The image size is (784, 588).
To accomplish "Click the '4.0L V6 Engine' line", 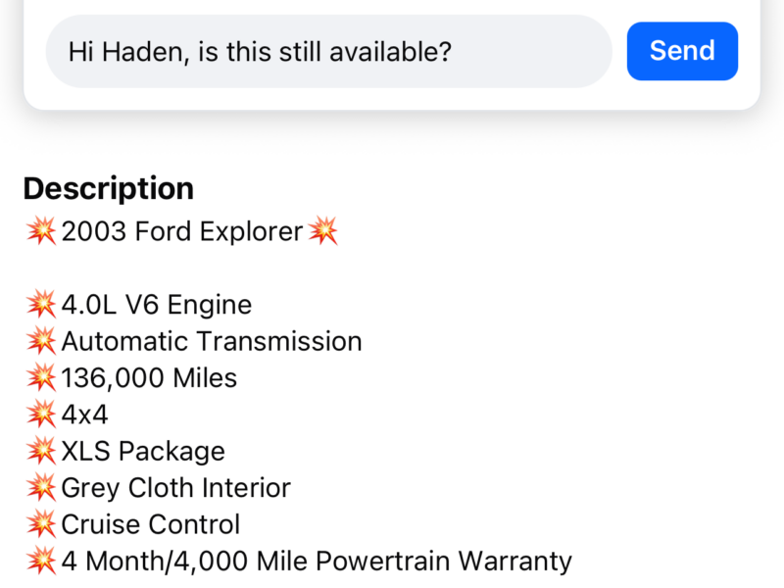I will (157, 305).
